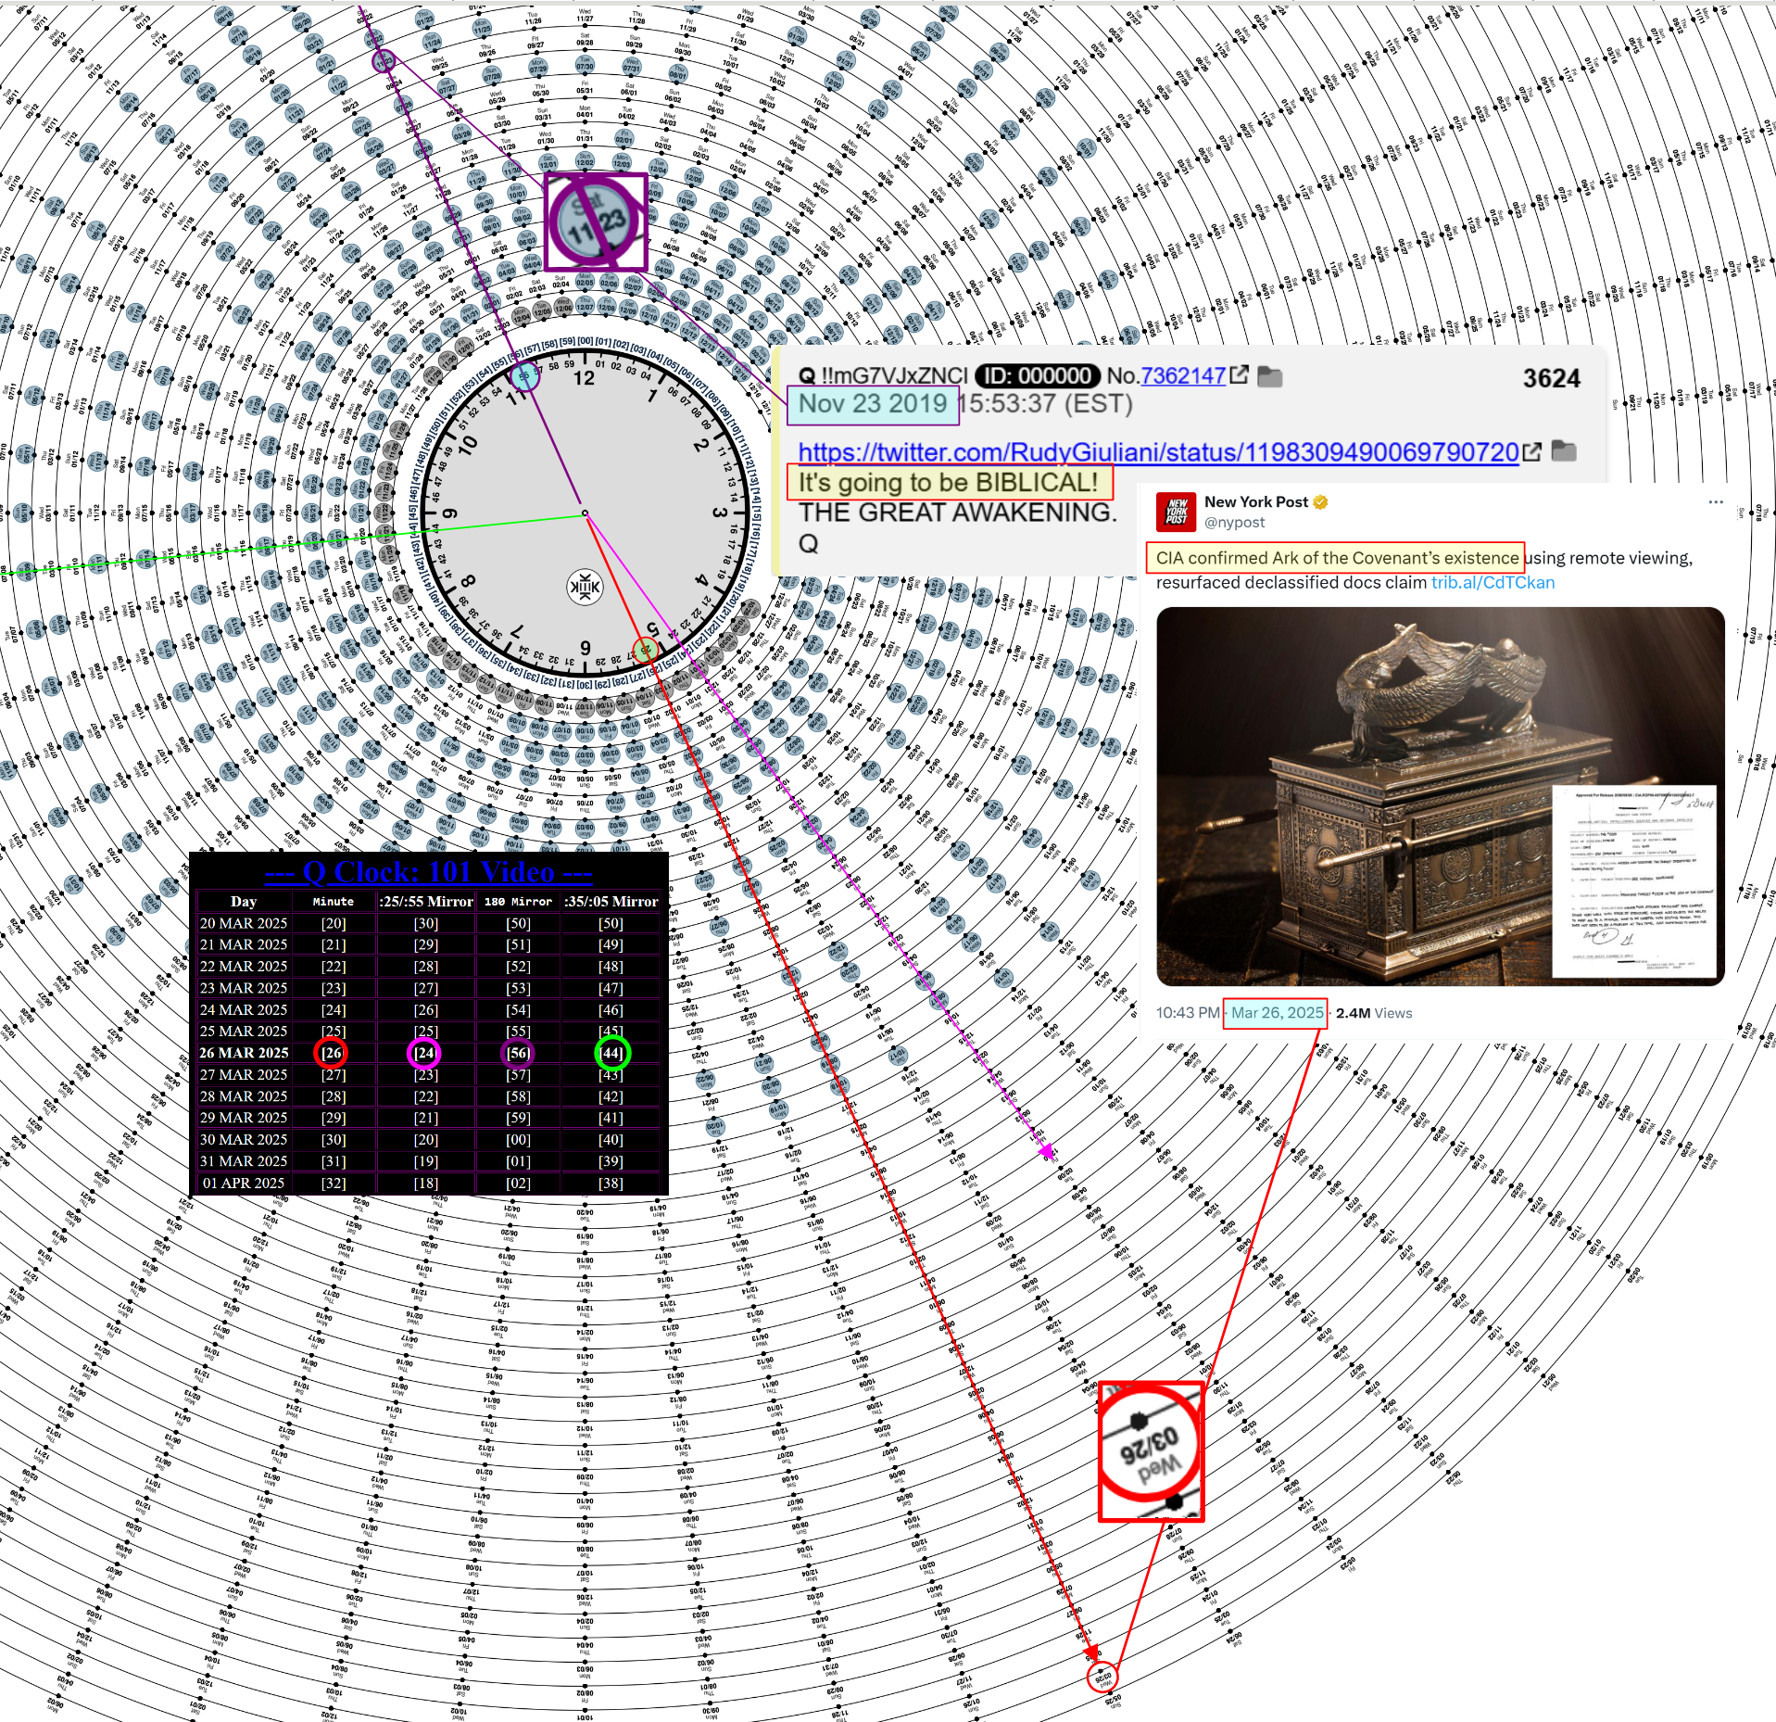Click the tweet's 'Mar 26, 2025' date

click(x=1277, y=1013)
